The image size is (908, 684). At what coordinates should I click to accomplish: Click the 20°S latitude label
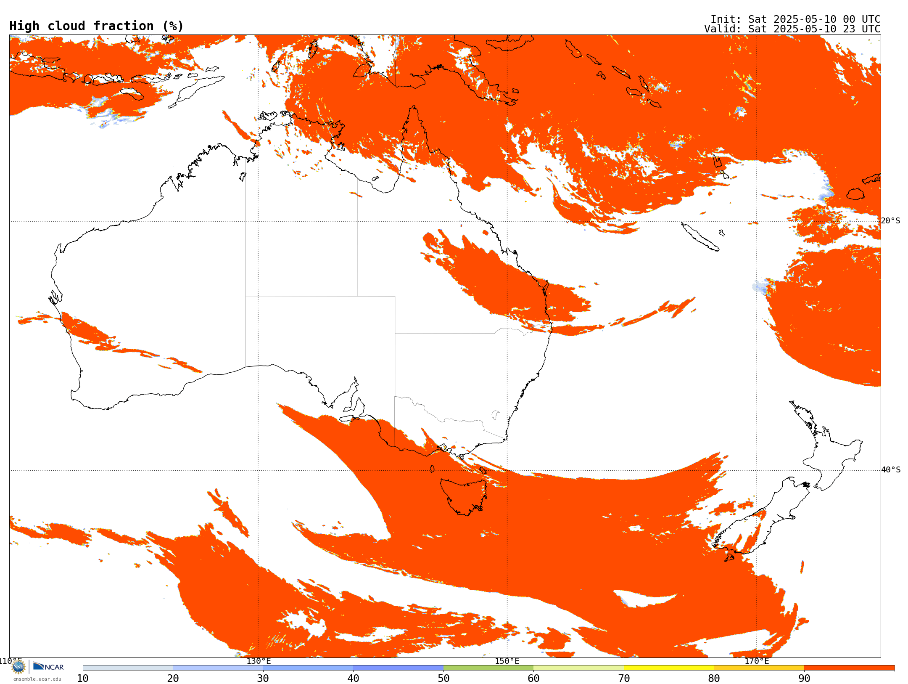point(890,221)
